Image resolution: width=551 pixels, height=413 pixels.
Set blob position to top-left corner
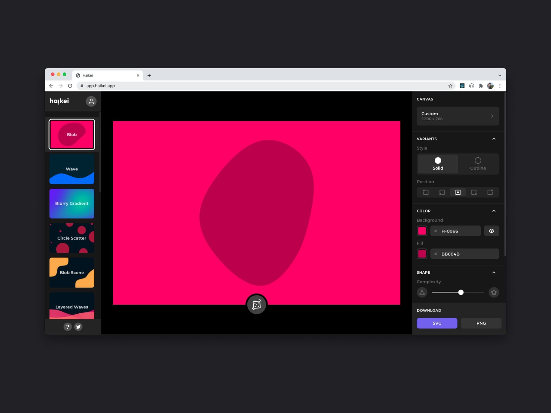pyautogui.click(x=426, y=192)
